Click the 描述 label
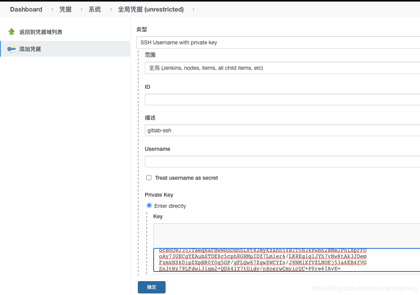420x295 pixels. pyautogui.click(x=150, y=118)
